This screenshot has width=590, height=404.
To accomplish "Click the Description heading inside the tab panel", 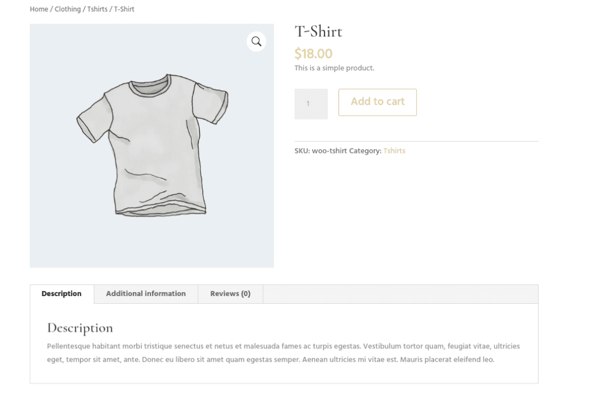I will click(80, 327).
